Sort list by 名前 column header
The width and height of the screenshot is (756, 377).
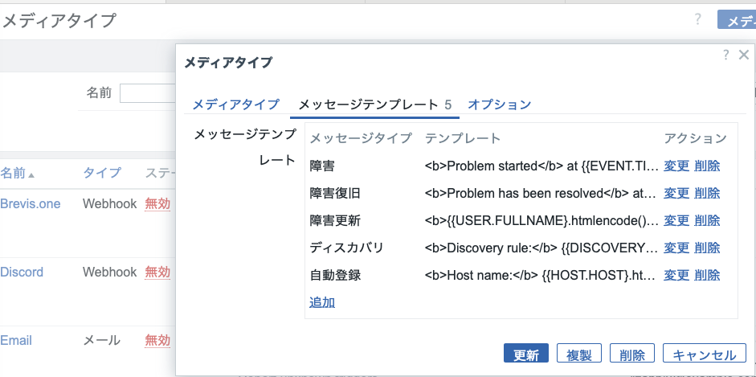(18, 173)
